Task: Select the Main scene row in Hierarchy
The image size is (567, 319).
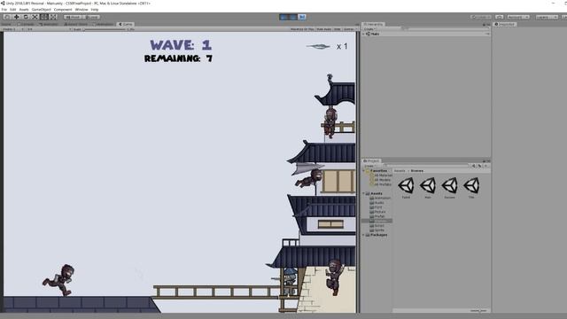Action: pyautogui.click(x=425, y=34)
